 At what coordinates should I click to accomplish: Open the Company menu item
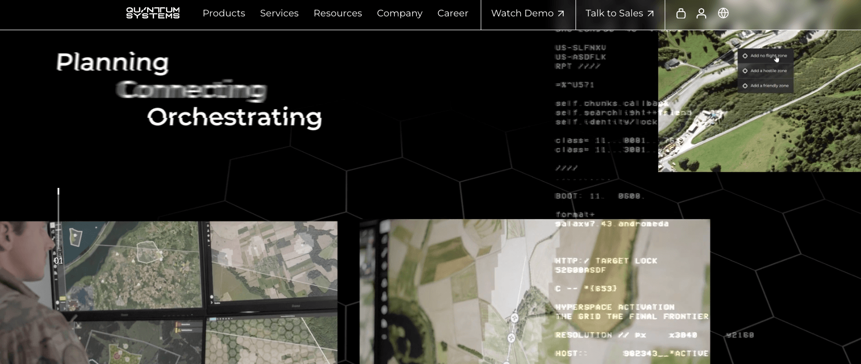(399, 13)
